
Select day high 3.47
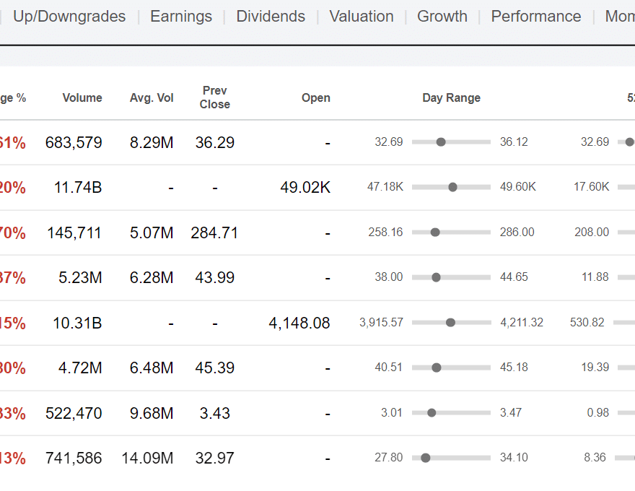click(x=511, y=413)
